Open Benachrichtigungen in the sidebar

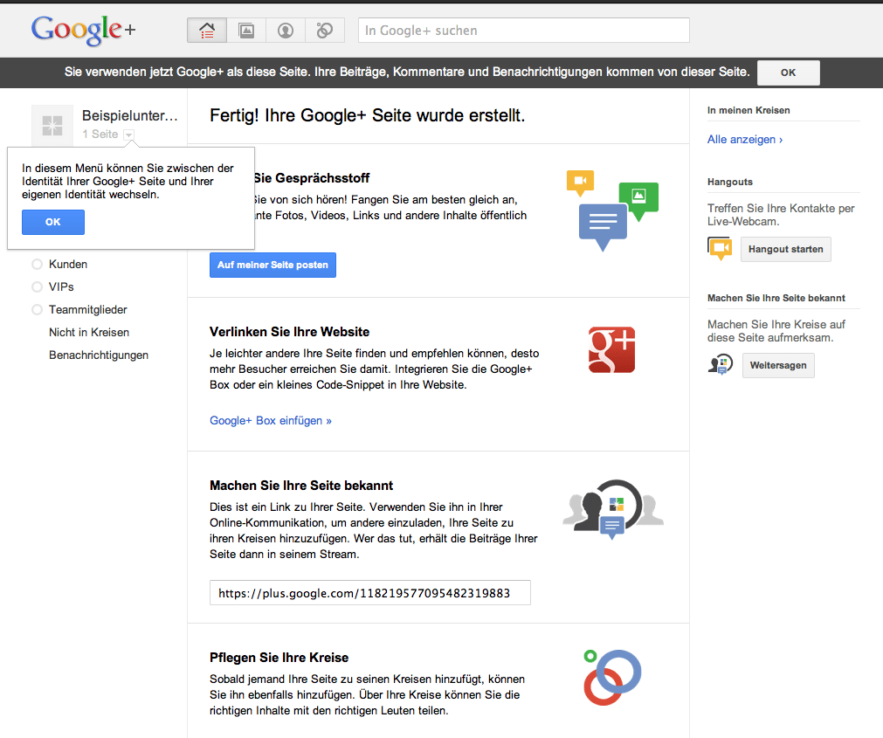coord(99,355)
